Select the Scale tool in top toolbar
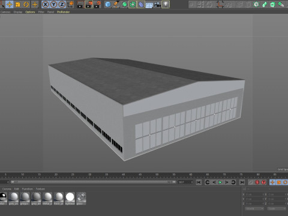The width and height of the screenshot is (288, 216). pos(18,4)
